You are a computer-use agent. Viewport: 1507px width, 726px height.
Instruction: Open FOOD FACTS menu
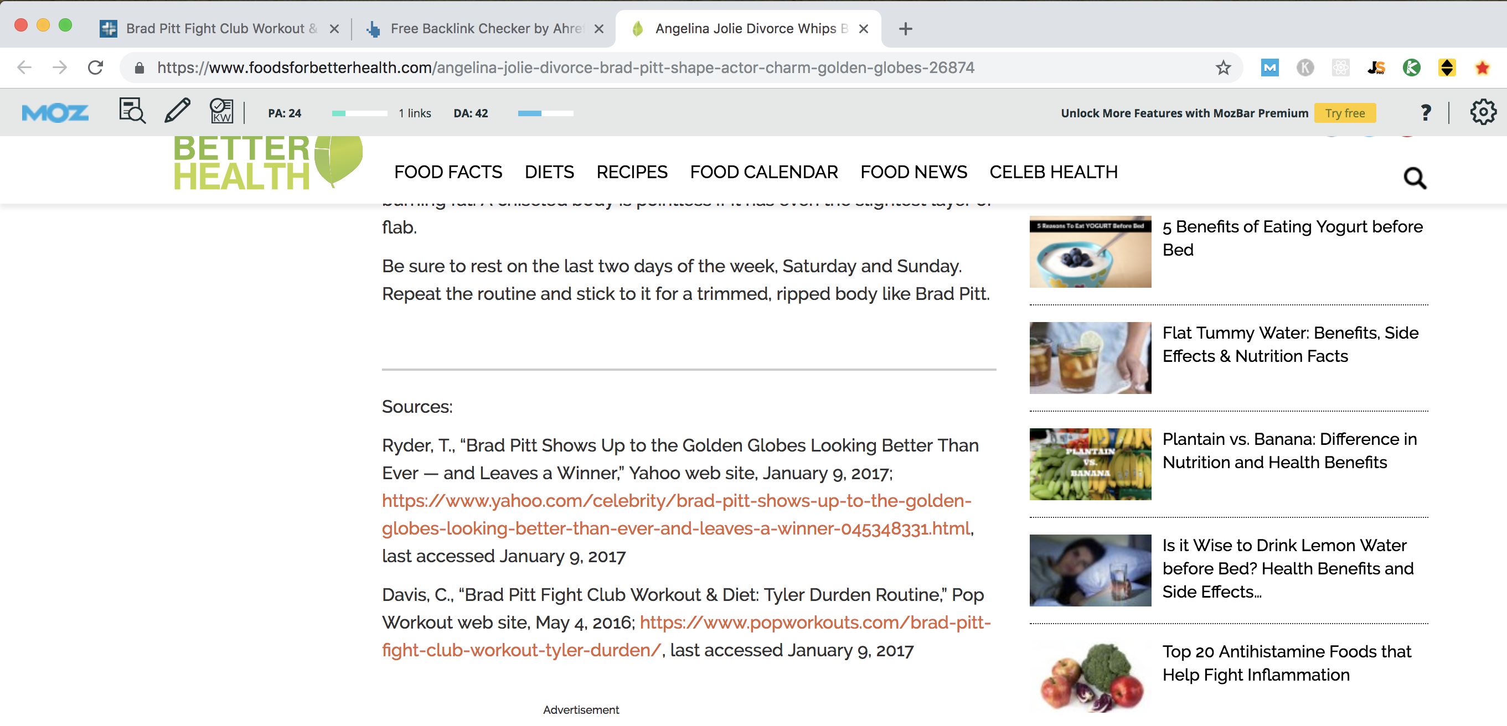(x=447, y=172)
